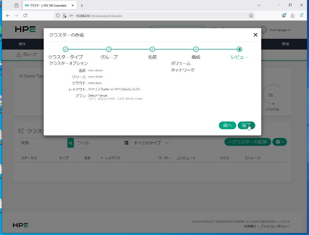The image size is (309, 235).
Task: Close the クラスターの作成 dialog with X
Action: pyautogui.click(x=255, y=35)
